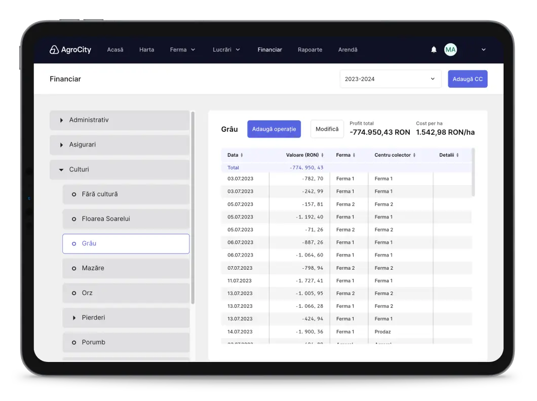537x401 pixels.
Task: Sort table by Data column
Action: pos(242,155)
